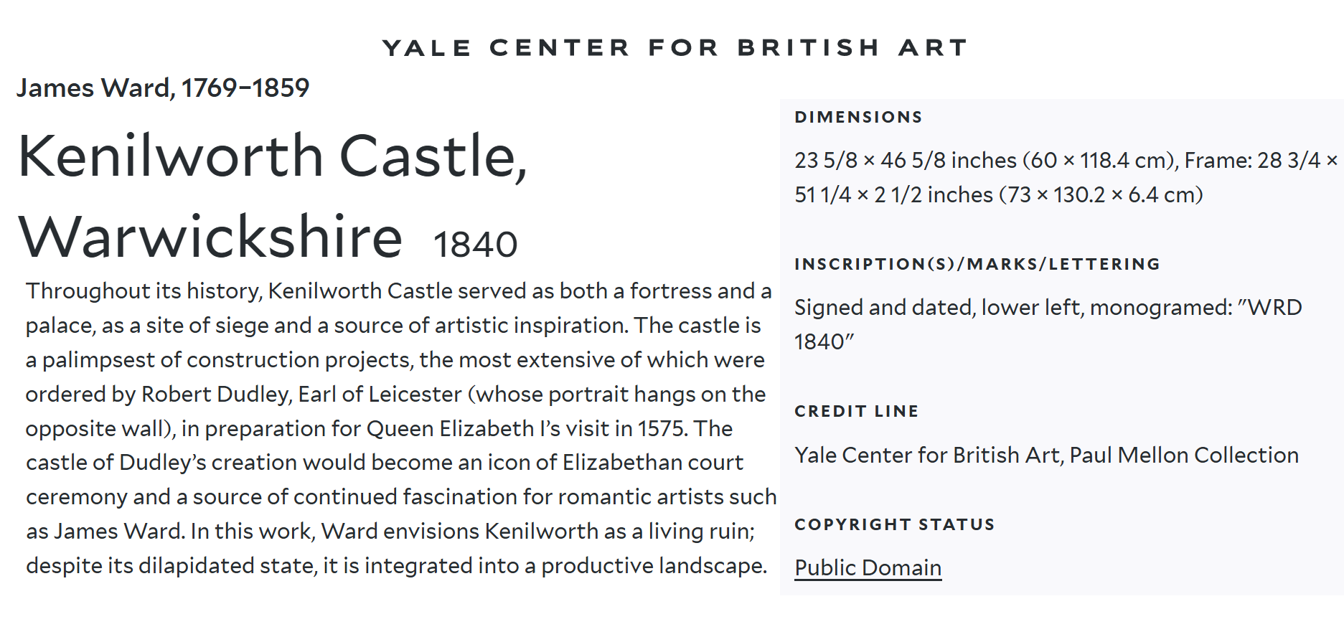Click the signed and dated inscription text
Image resolution: width=1344 pixels, height=637 pixels.
pos(1048,324)
